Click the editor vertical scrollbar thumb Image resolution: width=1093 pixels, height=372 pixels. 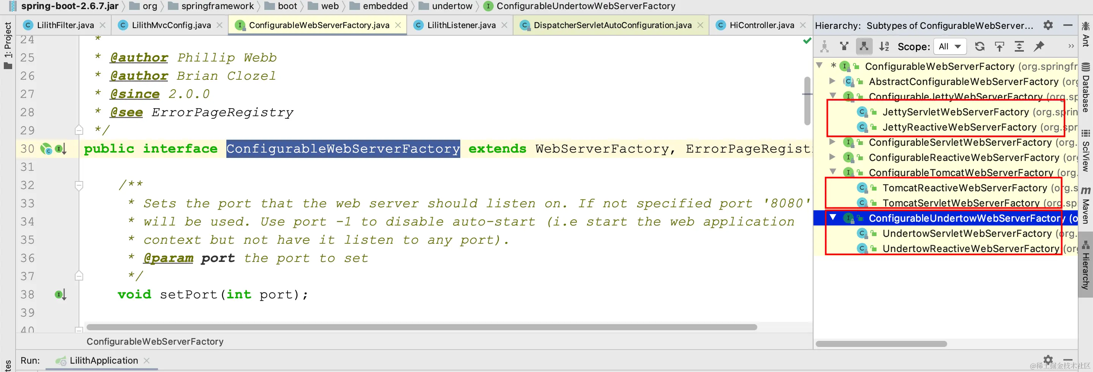click(x=807, y=101)
